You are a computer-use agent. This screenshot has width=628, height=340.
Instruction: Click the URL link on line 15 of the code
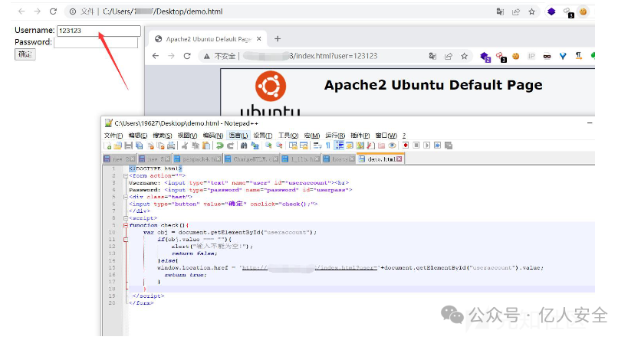pyautogui.click(x=310, y=267)
